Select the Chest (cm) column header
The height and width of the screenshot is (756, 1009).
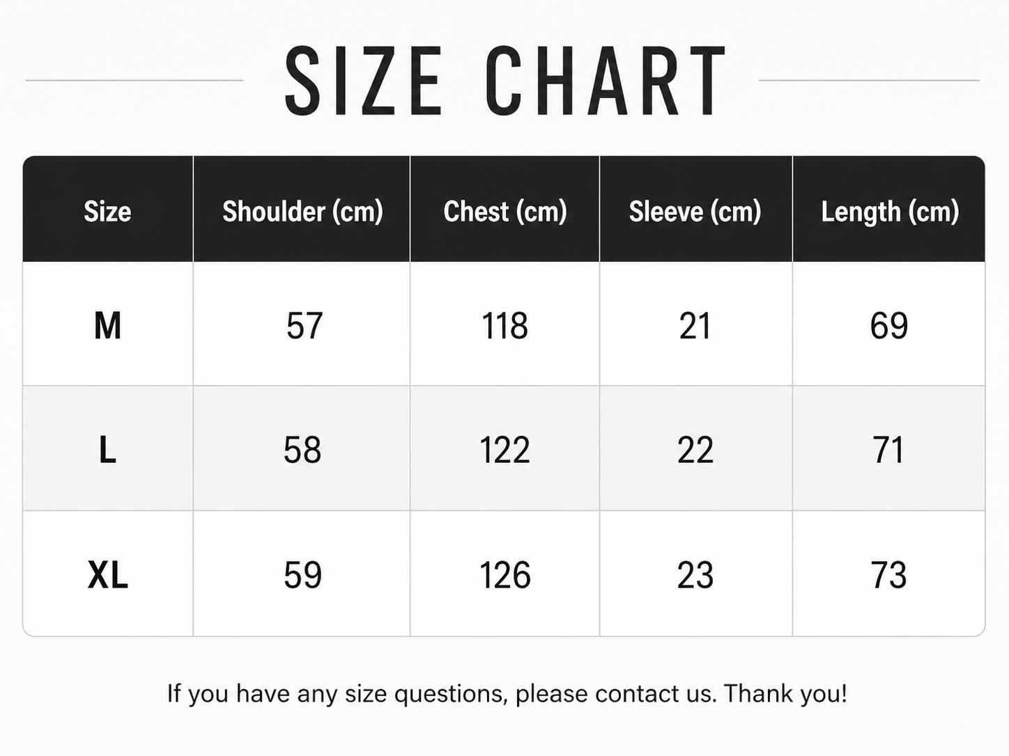click(505, 211)
